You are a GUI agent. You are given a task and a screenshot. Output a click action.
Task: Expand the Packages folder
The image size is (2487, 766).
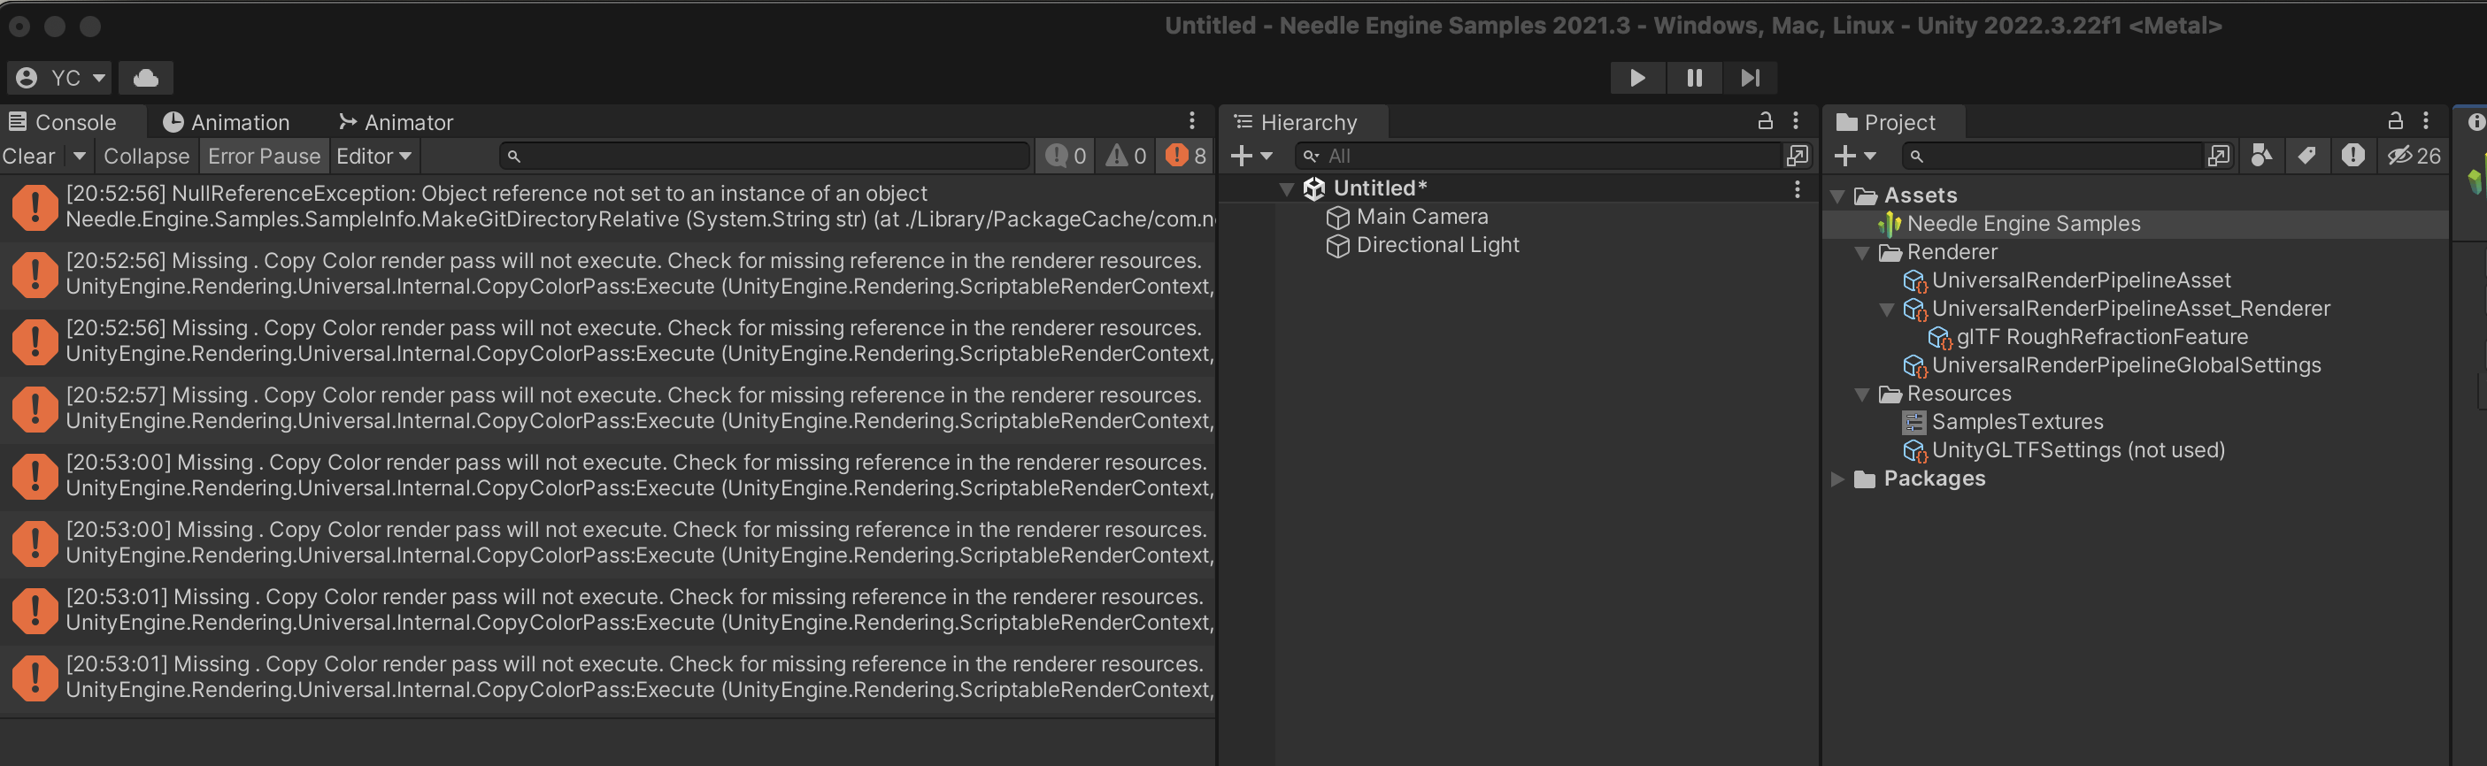pos(1837,479)
